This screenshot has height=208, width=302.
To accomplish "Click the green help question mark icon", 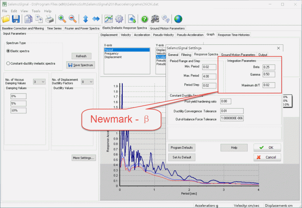I will click(145, 18).
